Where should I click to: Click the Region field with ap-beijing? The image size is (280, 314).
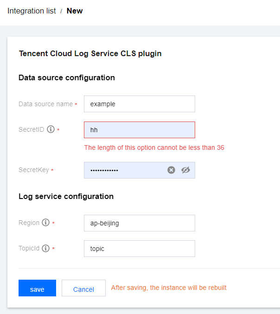coord(139,223)
